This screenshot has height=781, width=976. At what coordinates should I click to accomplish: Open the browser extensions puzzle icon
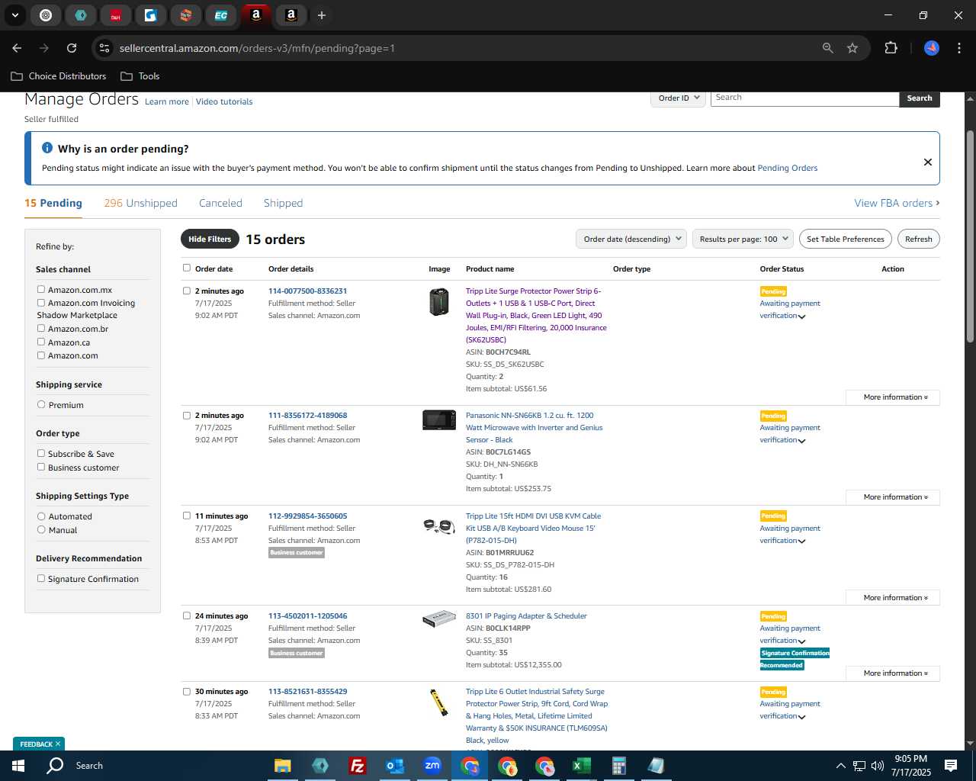point(891,48)
